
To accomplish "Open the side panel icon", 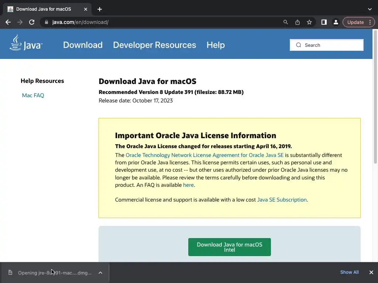I will tap(324, 22).
